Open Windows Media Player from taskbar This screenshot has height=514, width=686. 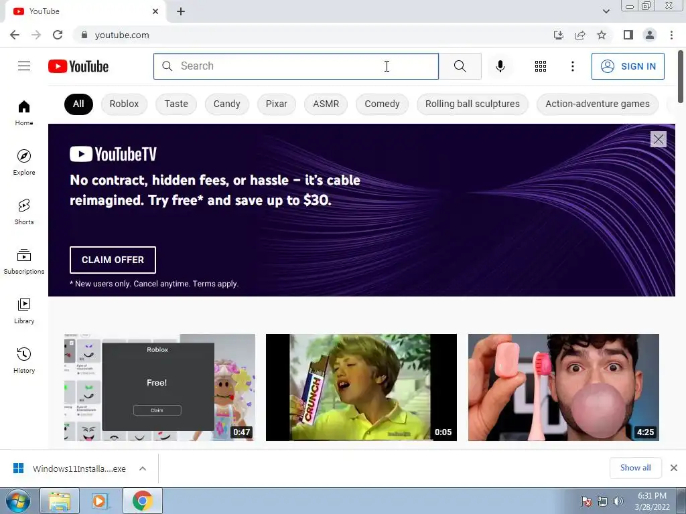(x=100, y=501)
